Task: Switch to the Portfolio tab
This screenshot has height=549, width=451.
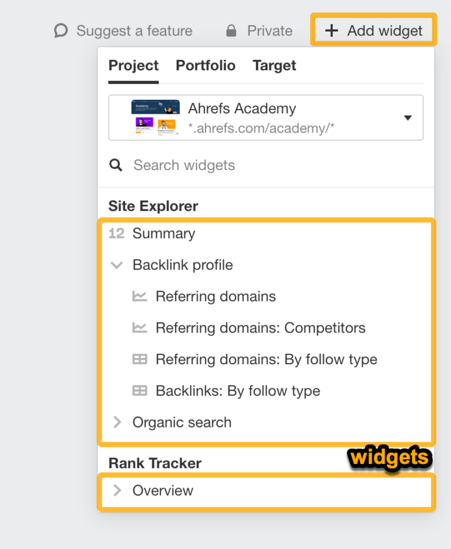Action: click(205, 65)
